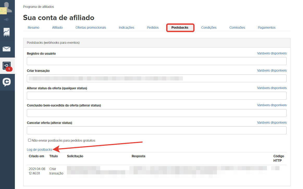Enable 'Não enviar postbacks para pedidos gratuitos' checkbox
Image resolution: width=303 pixels, height=189 pixels.
pyautogui.click(x=30, y=140)
